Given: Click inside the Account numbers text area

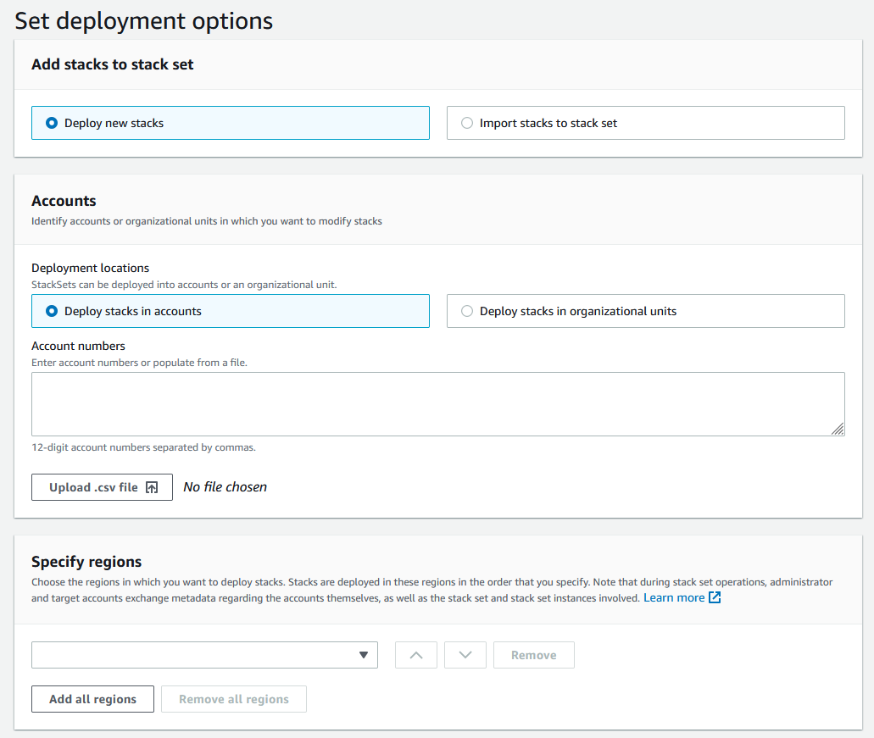Looking at the screenshot, I should pyautogui.click(x=437, y=403).
